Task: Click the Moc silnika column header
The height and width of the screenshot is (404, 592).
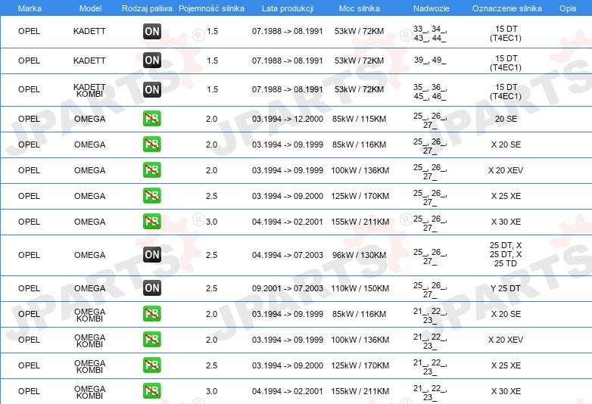Action: point(360,8)
